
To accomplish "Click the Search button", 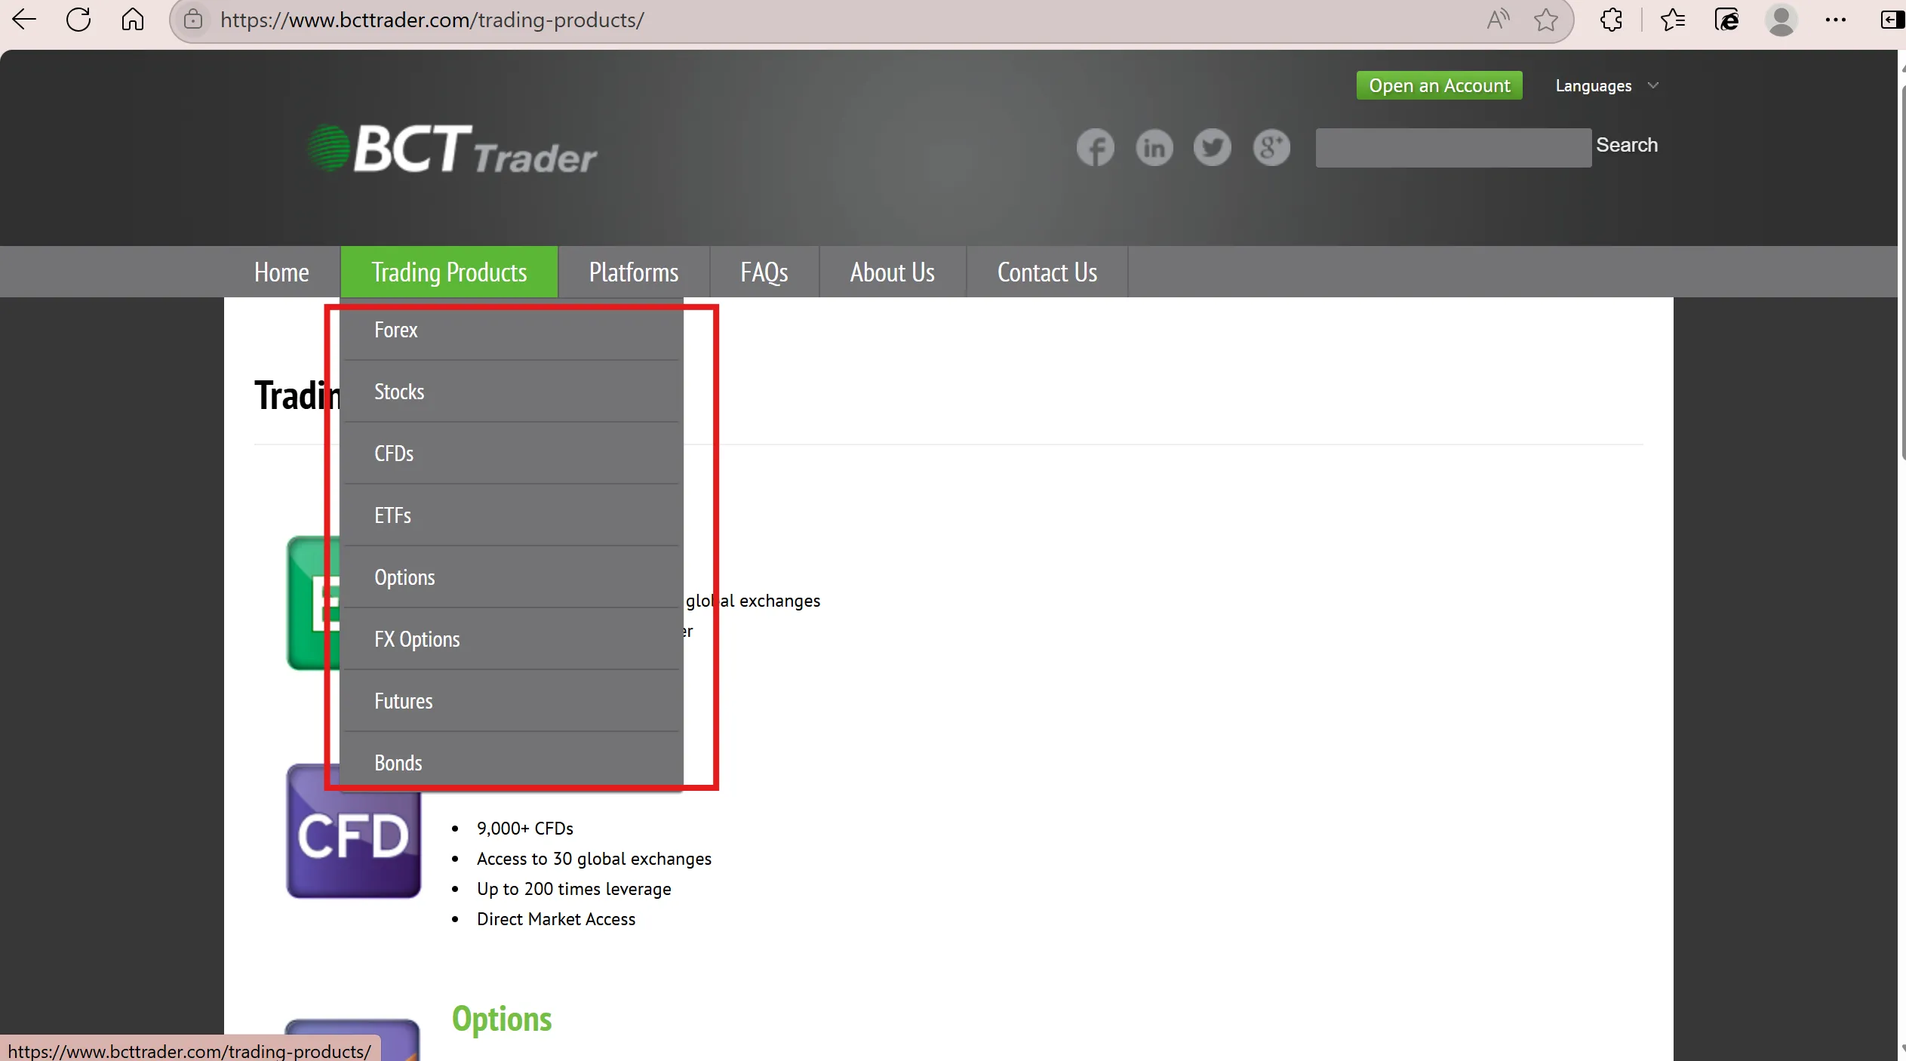I will pyautogui.click(x=1627, y=145).
